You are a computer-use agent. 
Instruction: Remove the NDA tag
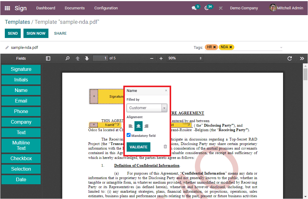coord(231,47)
